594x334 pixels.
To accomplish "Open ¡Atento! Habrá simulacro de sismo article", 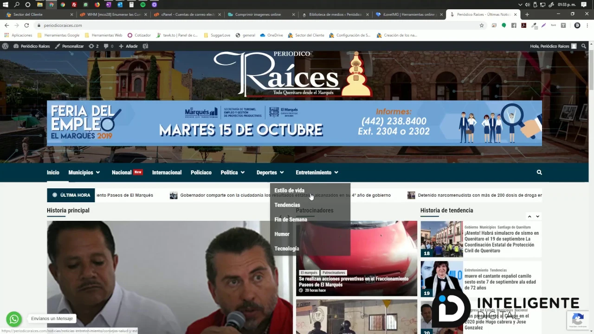I will coord(502,242).
